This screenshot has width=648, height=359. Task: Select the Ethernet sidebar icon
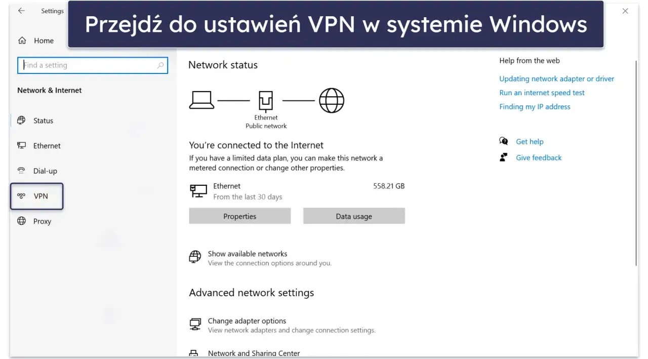[21, 146]
